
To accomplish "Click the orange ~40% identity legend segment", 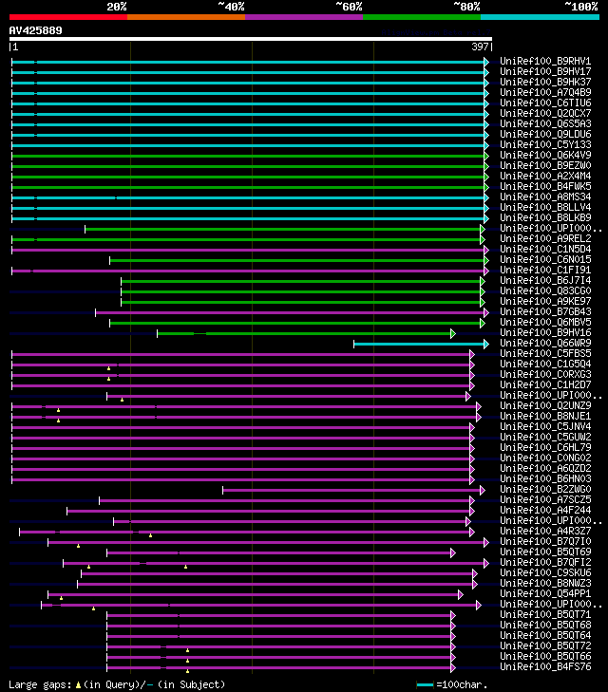I will tap(186, 17).
